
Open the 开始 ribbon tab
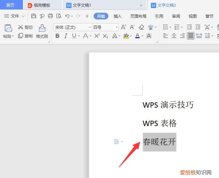(101, 16)
